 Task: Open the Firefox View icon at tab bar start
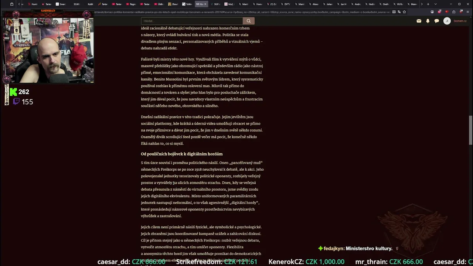click(x=12, y=4)
